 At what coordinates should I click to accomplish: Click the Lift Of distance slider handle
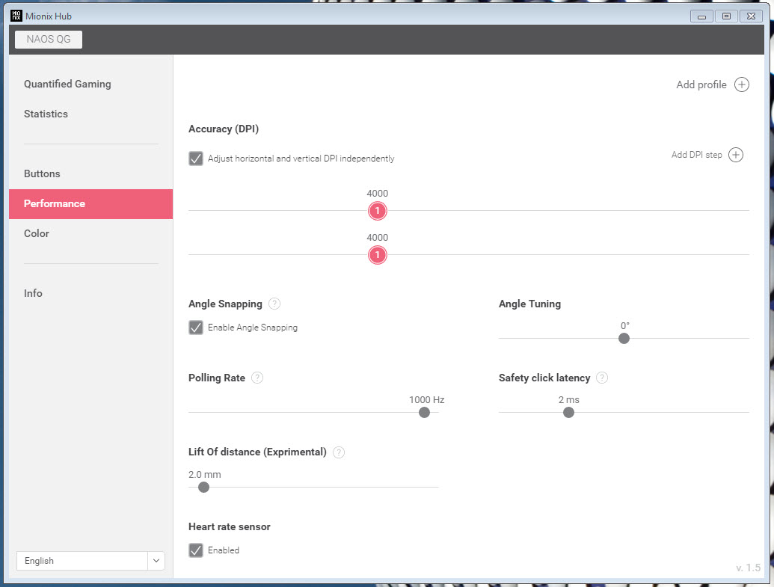coord(203,488)
